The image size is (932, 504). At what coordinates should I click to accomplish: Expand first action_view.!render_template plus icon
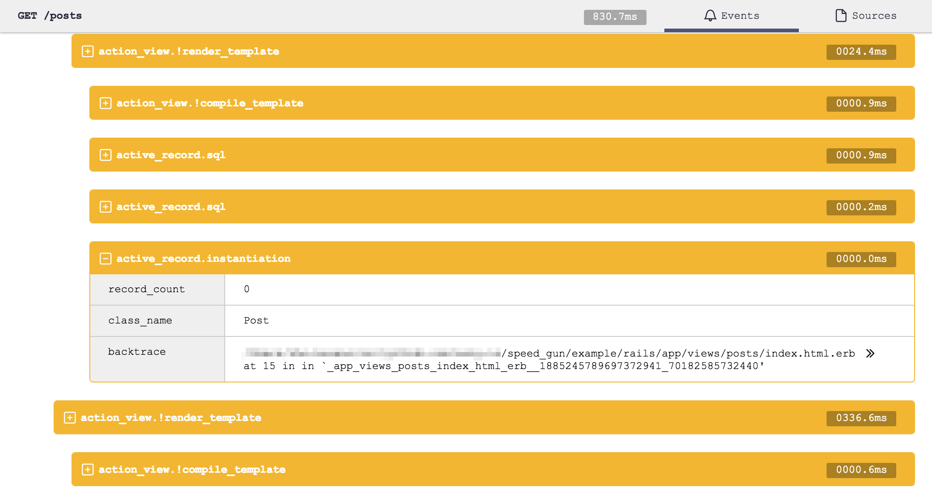tap(88, 51)
